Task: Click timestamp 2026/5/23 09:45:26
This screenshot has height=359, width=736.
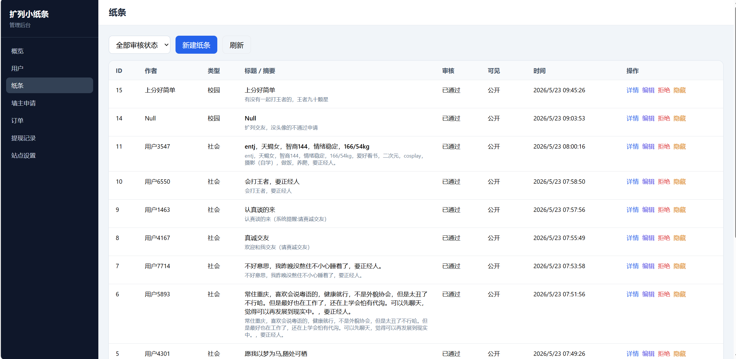Action: 559,90
